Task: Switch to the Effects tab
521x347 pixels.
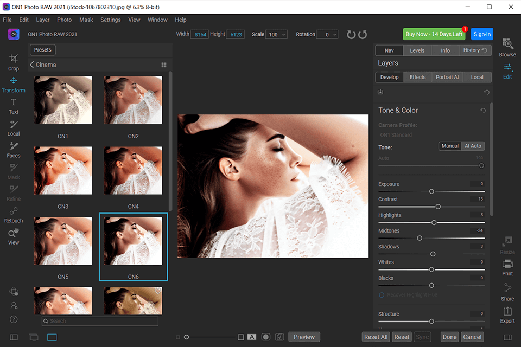Action: [417, 77]
